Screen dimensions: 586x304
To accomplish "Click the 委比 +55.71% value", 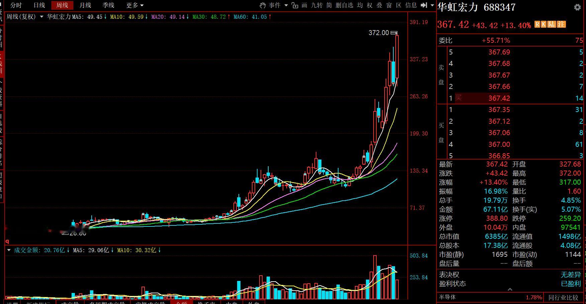I will (496, 40).
